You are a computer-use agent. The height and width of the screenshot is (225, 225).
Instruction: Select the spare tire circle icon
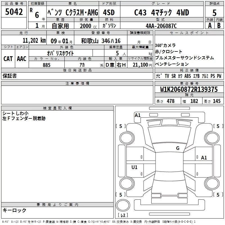click(123, 206)
